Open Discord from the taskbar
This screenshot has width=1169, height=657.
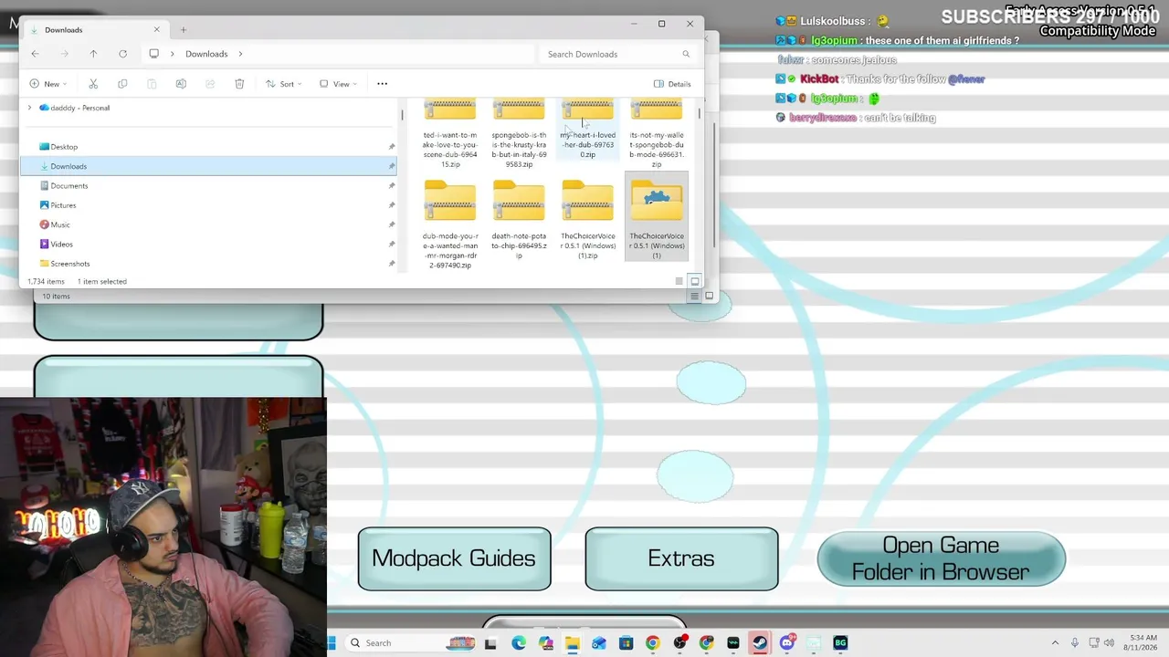click(x=787, y=643)
